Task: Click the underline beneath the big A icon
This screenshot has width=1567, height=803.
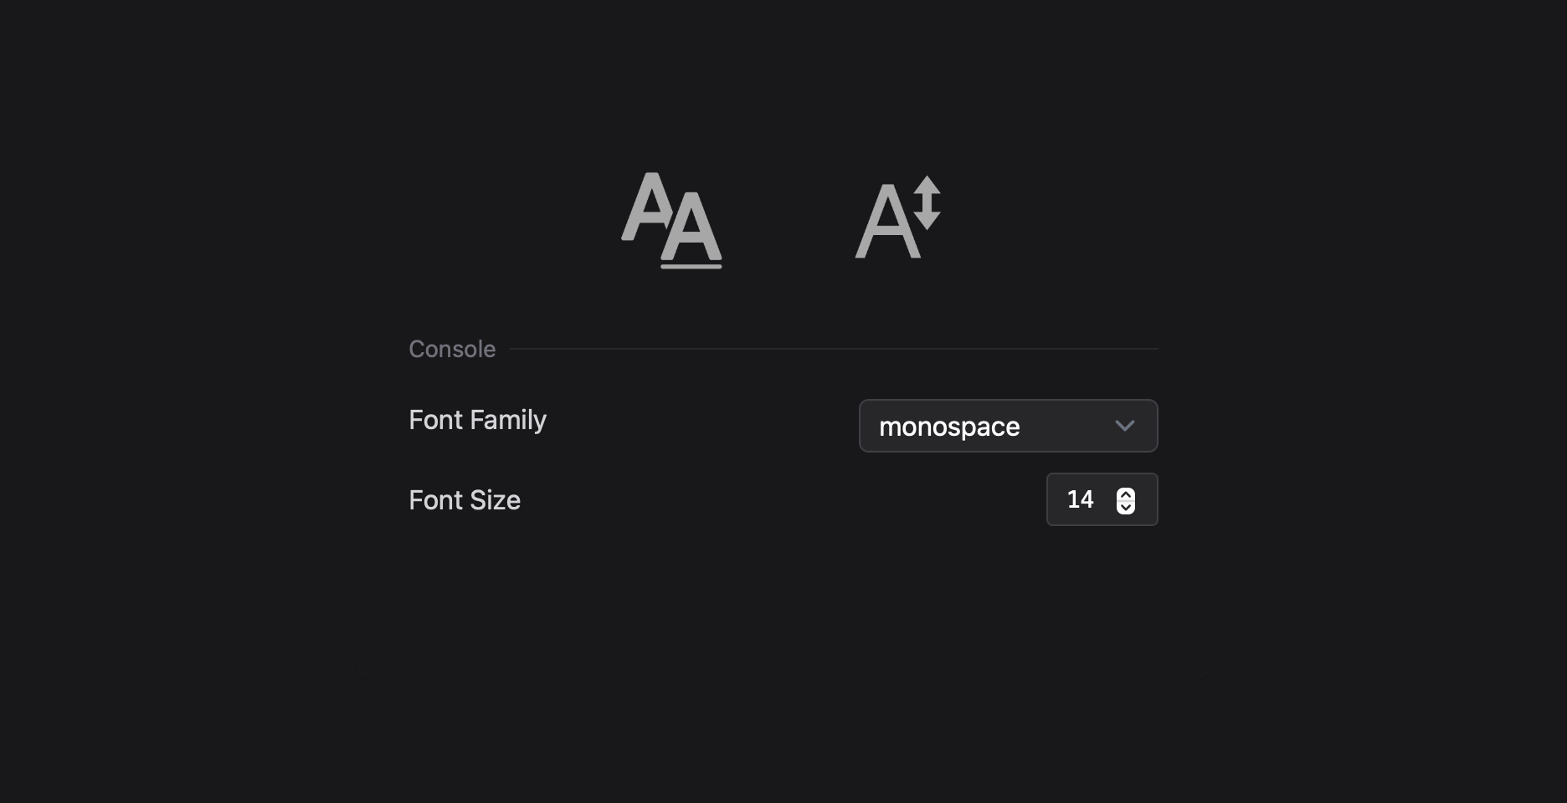Action: tap(691, 266)
